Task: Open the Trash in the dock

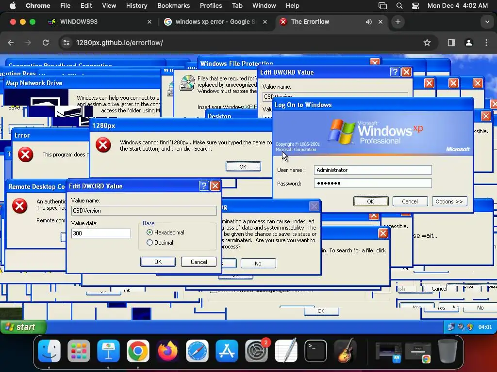Action: (447, 351)
